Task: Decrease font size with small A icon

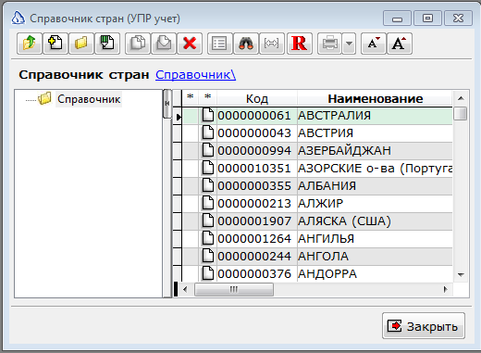Action: coord(374,44)
